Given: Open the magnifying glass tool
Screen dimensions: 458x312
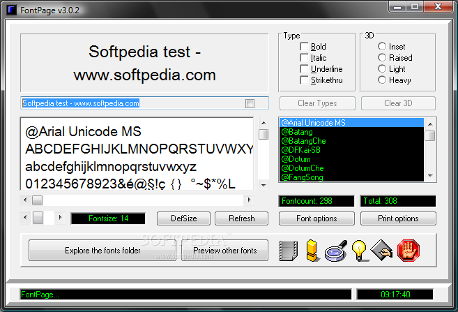Looking at the screenshot, I should click(336, 251).
